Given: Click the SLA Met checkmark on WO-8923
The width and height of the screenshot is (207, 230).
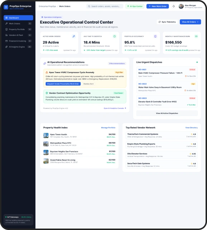Looking at the screenshot, I should click(188, 105).
